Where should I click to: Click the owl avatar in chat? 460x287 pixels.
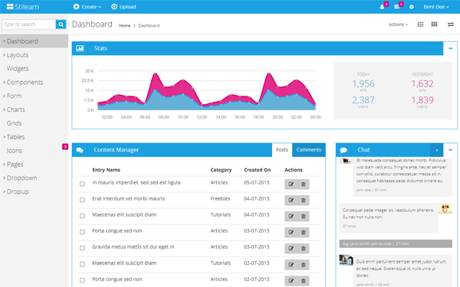[445, 208]
